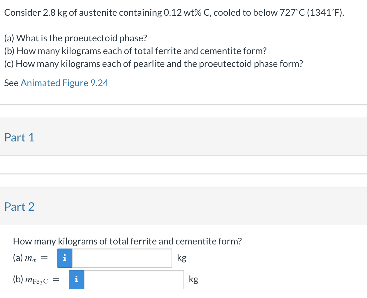Image resolution: width=367 pixels, height=298 pixels.
Task: Click the '(a) mα' label
Action: point(24,258)
